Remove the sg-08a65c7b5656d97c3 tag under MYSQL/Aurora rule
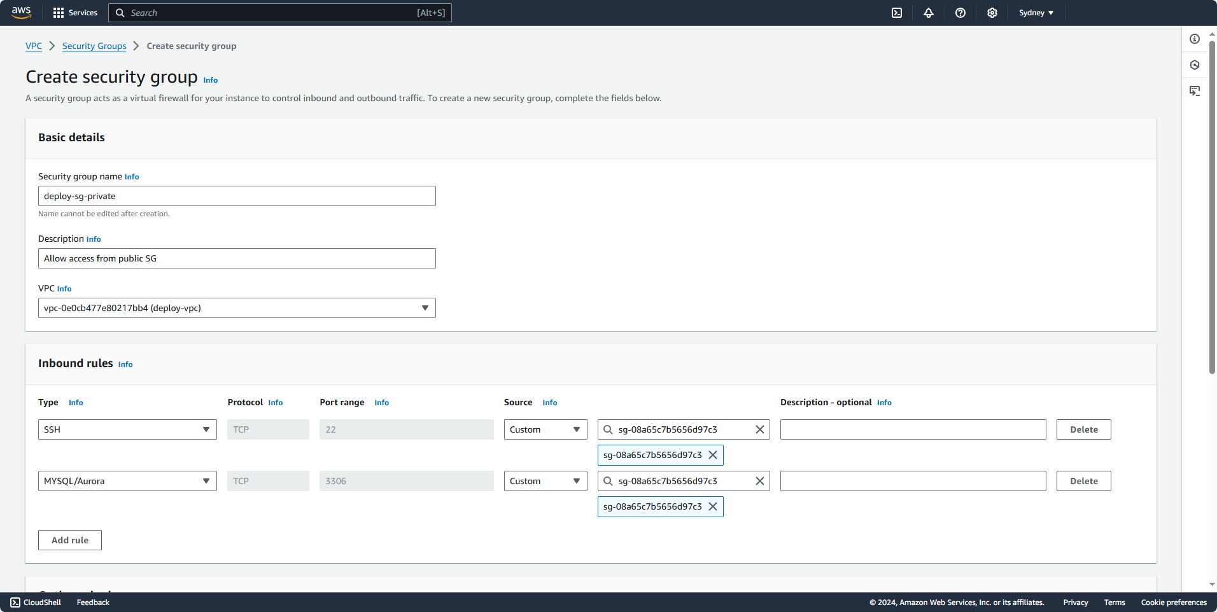This screenshot has width=1217, height=612. [713, 506]
